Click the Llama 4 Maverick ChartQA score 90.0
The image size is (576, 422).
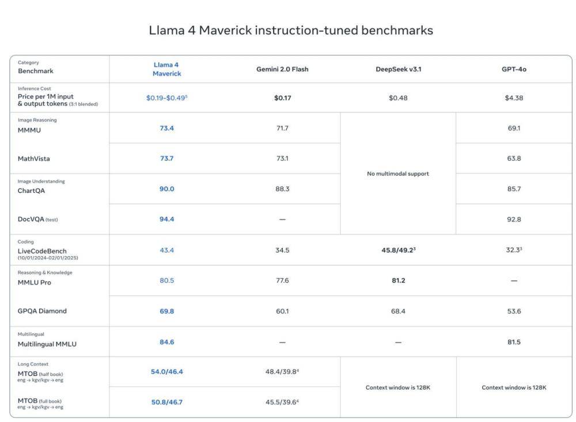click(166, 189)
